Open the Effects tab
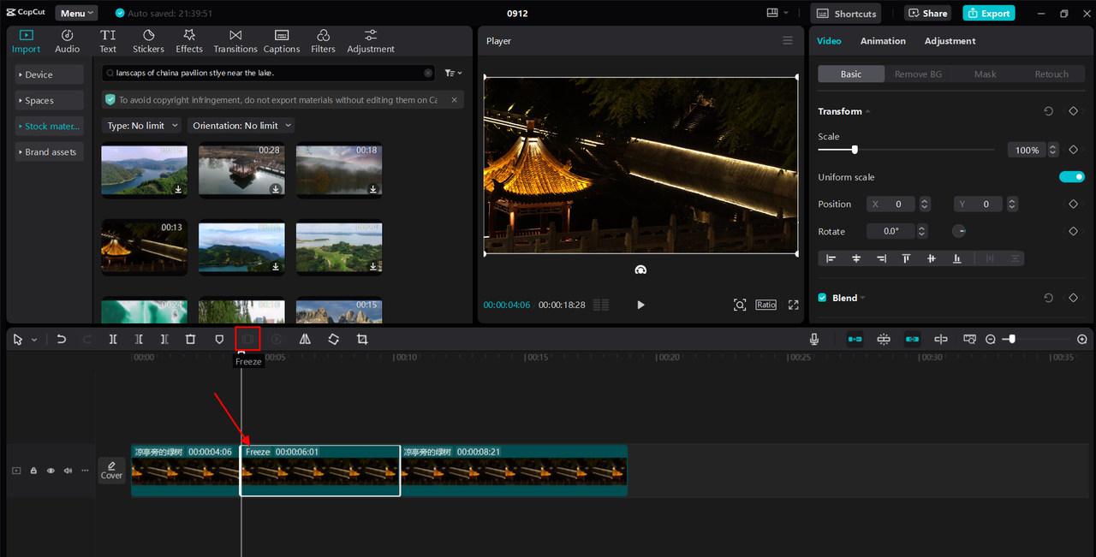 (189, 41)
